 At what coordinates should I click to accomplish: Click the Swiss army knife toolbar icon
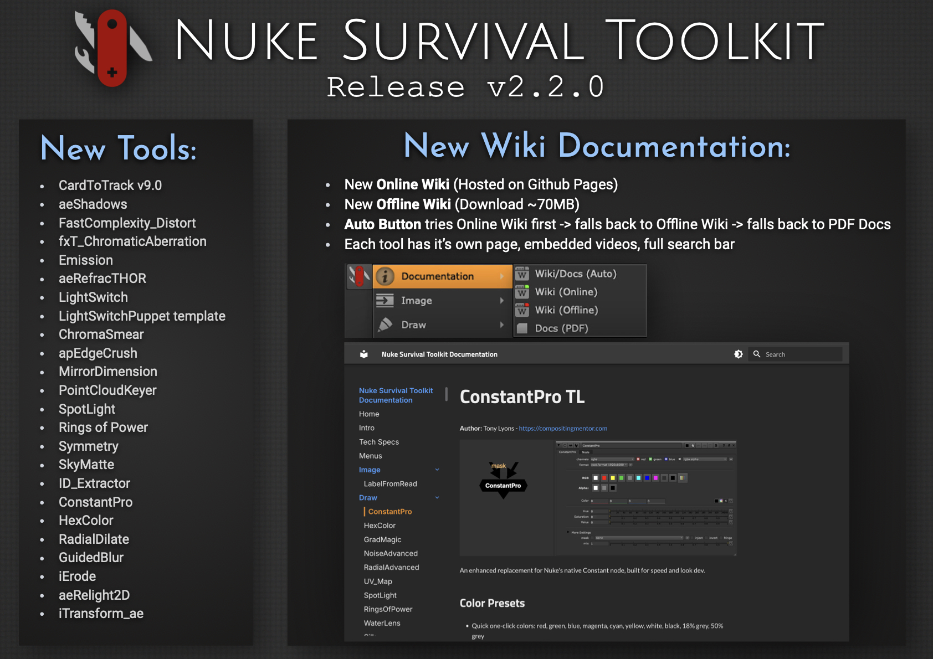click(x=359, y=276)
